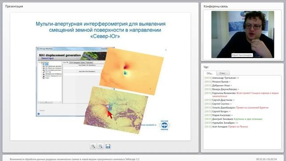The image size is (286, 161).
Task: Select chat message from Добрынин Илья
Action: (x=218, y=85)
